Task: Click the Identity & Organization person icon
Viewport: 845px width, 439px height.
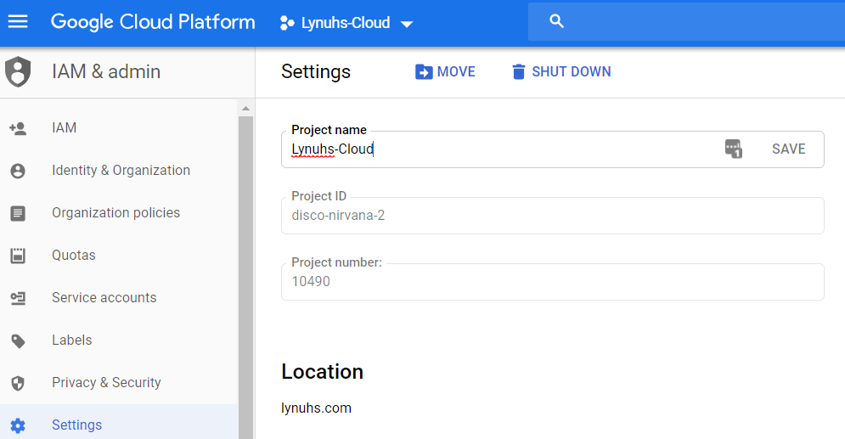Action: pos(18,171)
